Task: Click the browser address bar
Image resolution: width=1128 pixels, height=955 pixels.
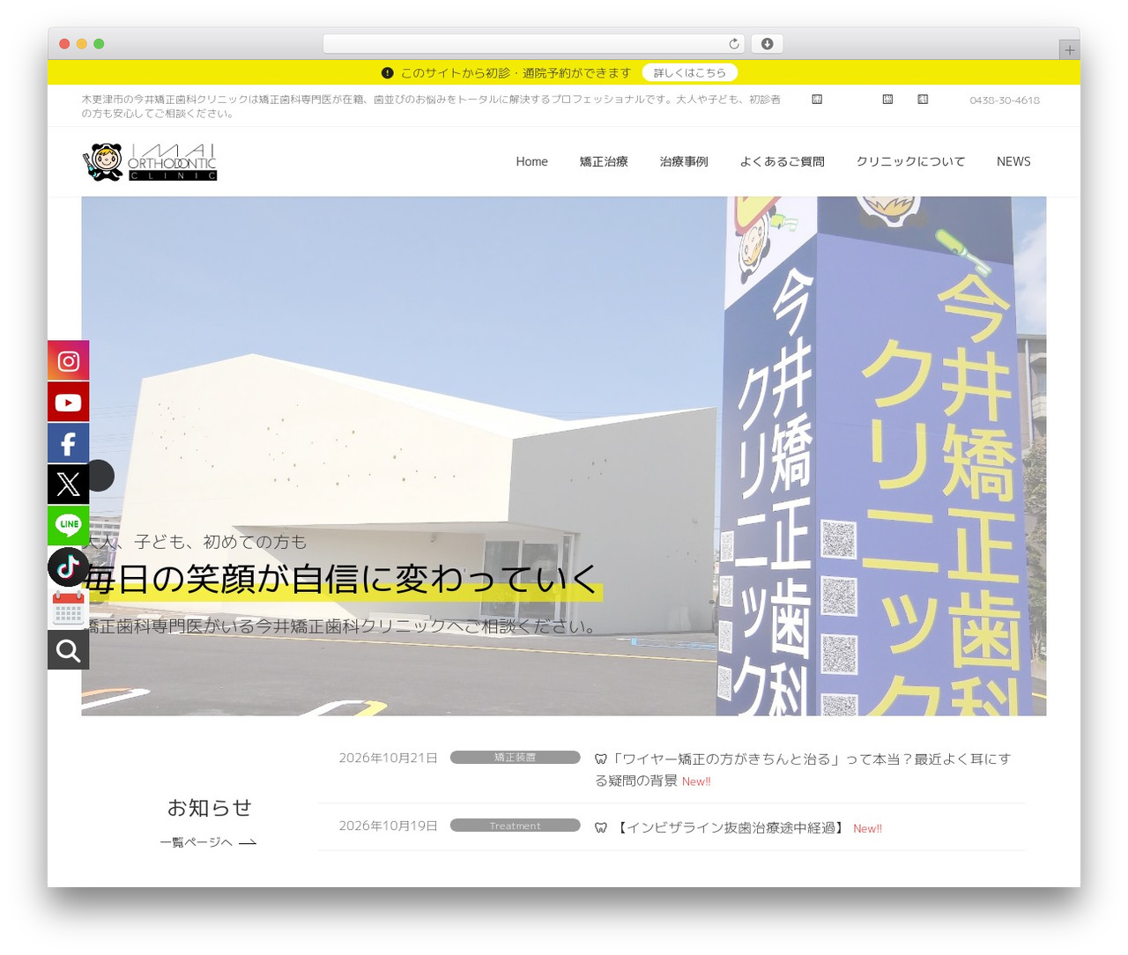Action: click(x=533, y=44)
